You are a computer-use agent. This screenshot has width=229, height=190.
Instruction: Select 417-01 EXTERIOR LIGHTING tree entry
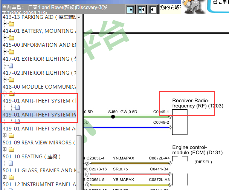(39, 59)
